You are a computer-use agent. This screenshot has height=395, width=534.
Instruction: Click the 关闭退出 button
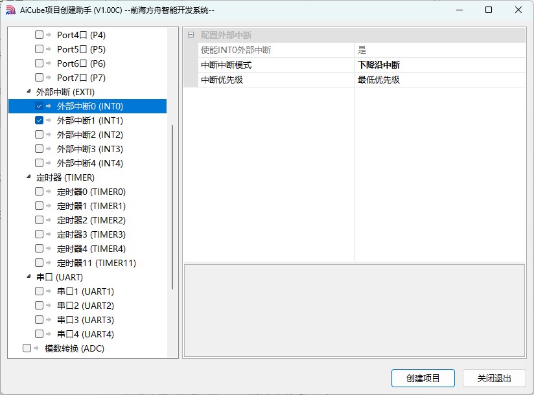coord(494,378)
